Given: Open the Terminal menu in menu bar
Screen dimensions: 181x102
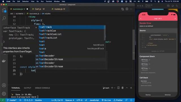Looking at the screenshot, I should click(49, 1).
